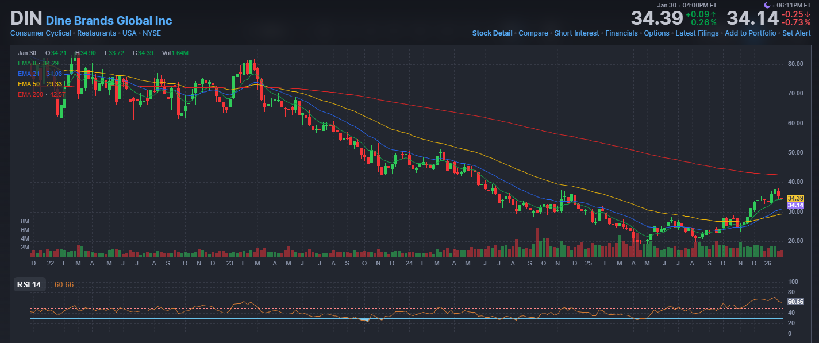
Task: Click the 70.00 price axis label
Action: coord(795,93)
